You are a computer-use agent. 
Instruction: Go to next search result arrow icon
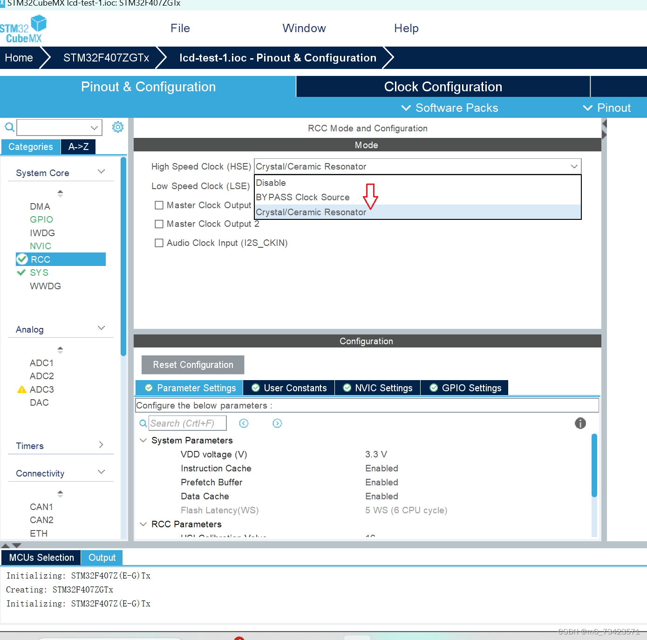(x=277, y=423)
